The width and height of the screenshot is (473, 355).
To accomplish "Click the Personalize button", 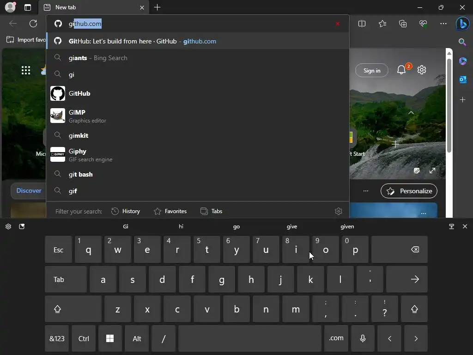I will tap(409, 191).
